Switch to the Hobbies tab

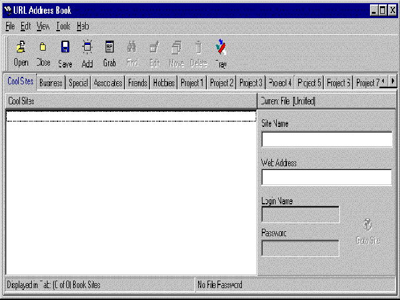[x=164, y=82]
